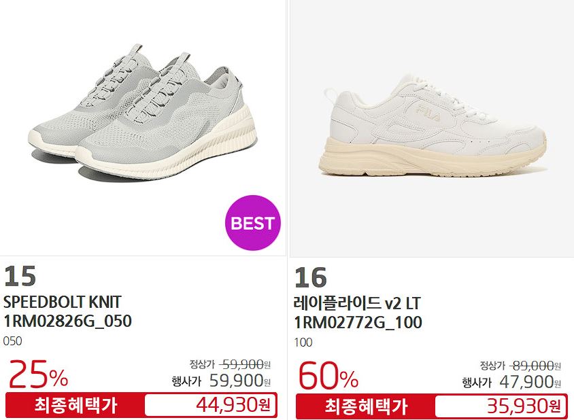Viewport: 574px width, 420px height.
Task: Click the rank number 15
Action: tap(20, 276)
